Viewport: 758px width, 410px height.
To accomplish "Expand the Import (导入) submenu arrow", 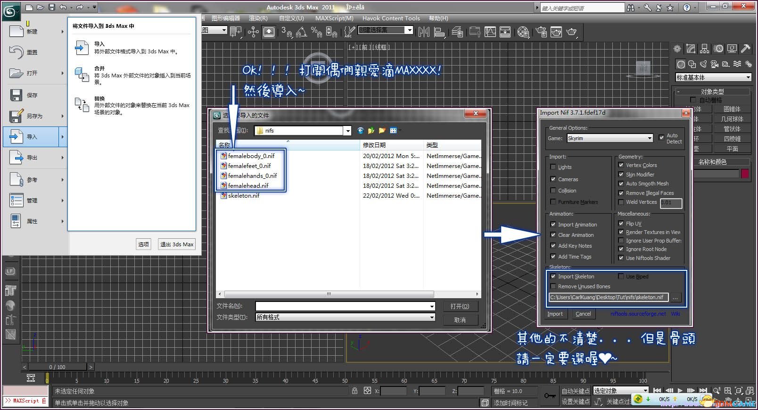I will coord(62,137).
